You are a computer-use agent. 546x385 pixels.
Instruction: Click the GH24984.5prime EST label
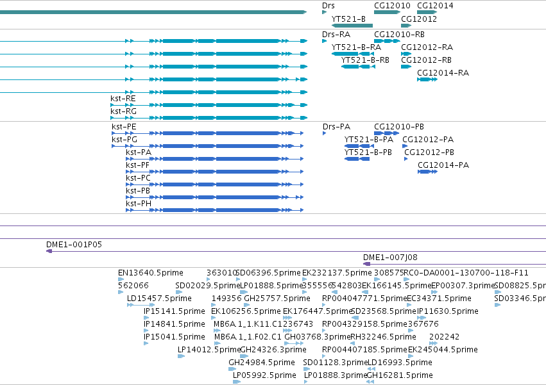point(262,363)
